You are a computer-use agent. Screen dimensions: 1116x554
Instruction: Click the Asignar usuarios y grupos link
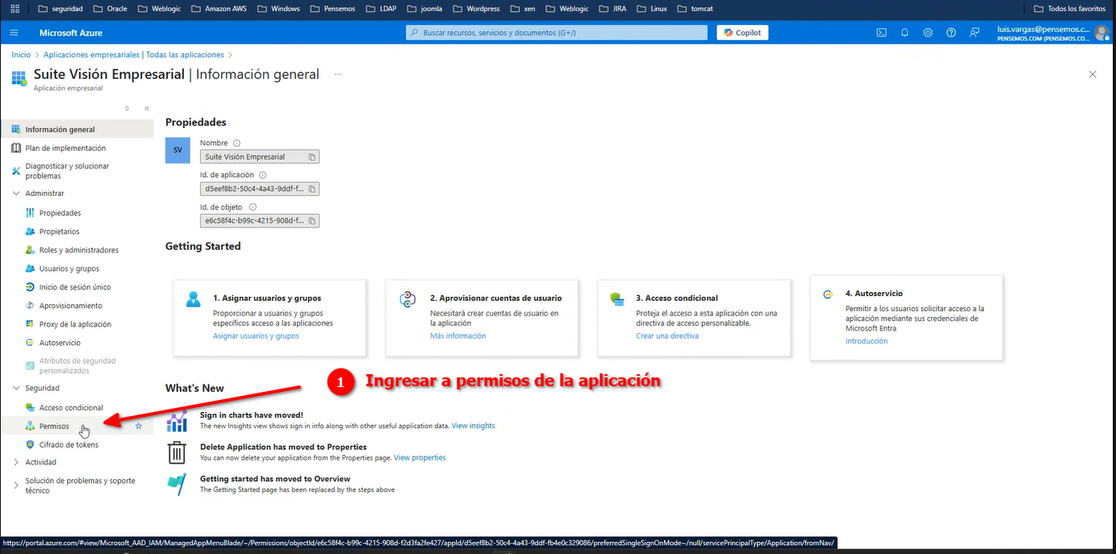[x=256, y=335]
